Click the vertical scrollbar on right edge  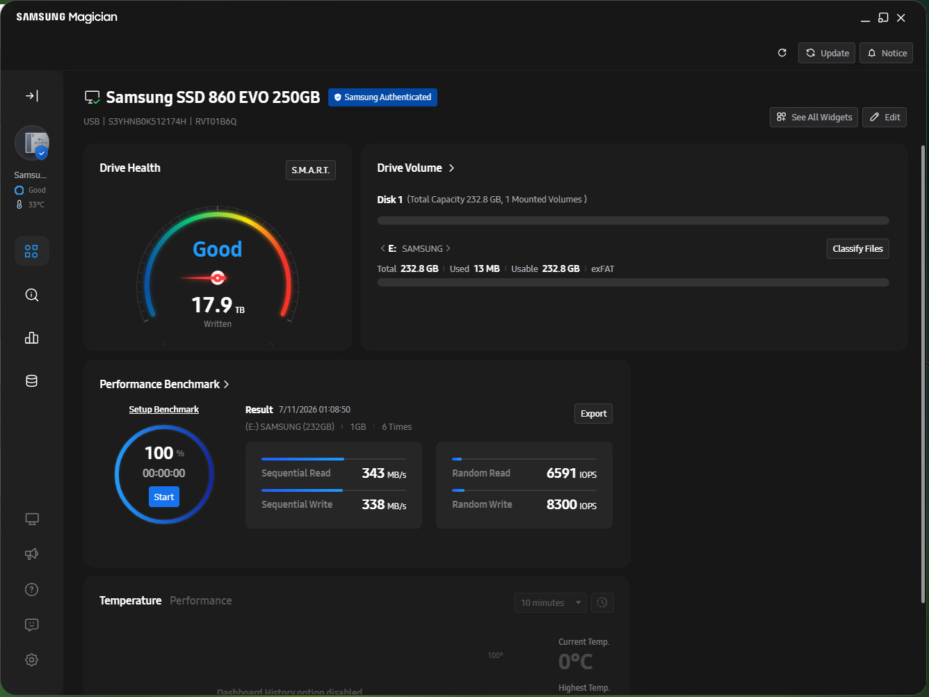pos(923,374)
